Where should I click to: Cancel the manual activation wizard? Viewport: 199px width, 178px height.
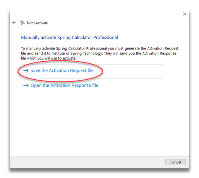(175, 162)
